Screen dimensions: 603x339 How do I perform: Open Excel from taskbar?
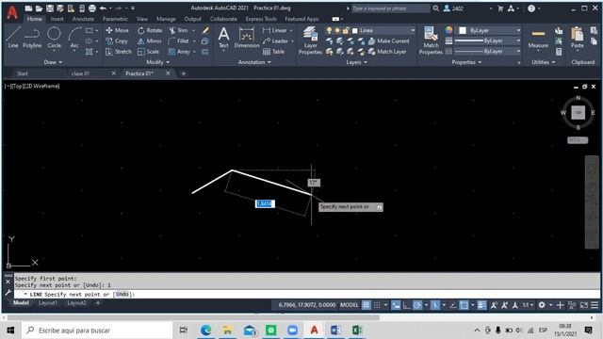357,331
